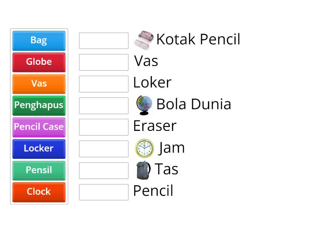Click the answer box beside Eraser
310x233 pixels.
(x=103, y=127)
